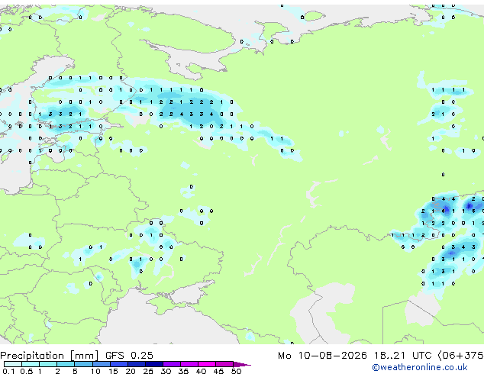Click the '25' legend scale label

point(148,371)
